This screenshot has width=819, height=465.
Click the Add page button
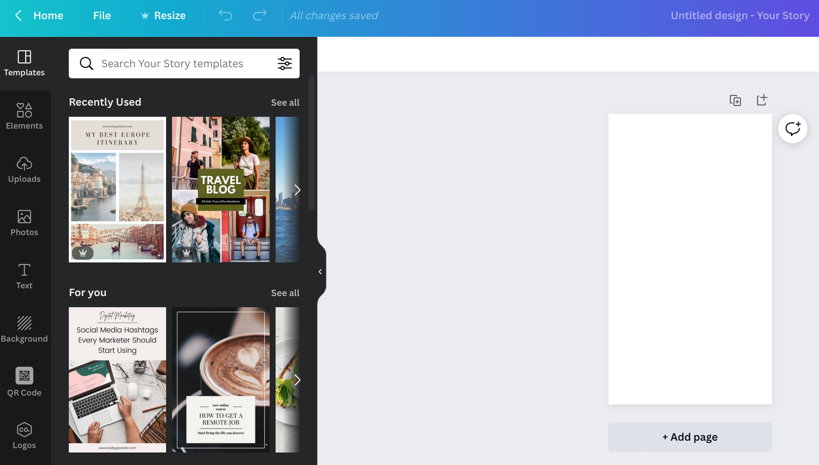click(x=690, y=437)
